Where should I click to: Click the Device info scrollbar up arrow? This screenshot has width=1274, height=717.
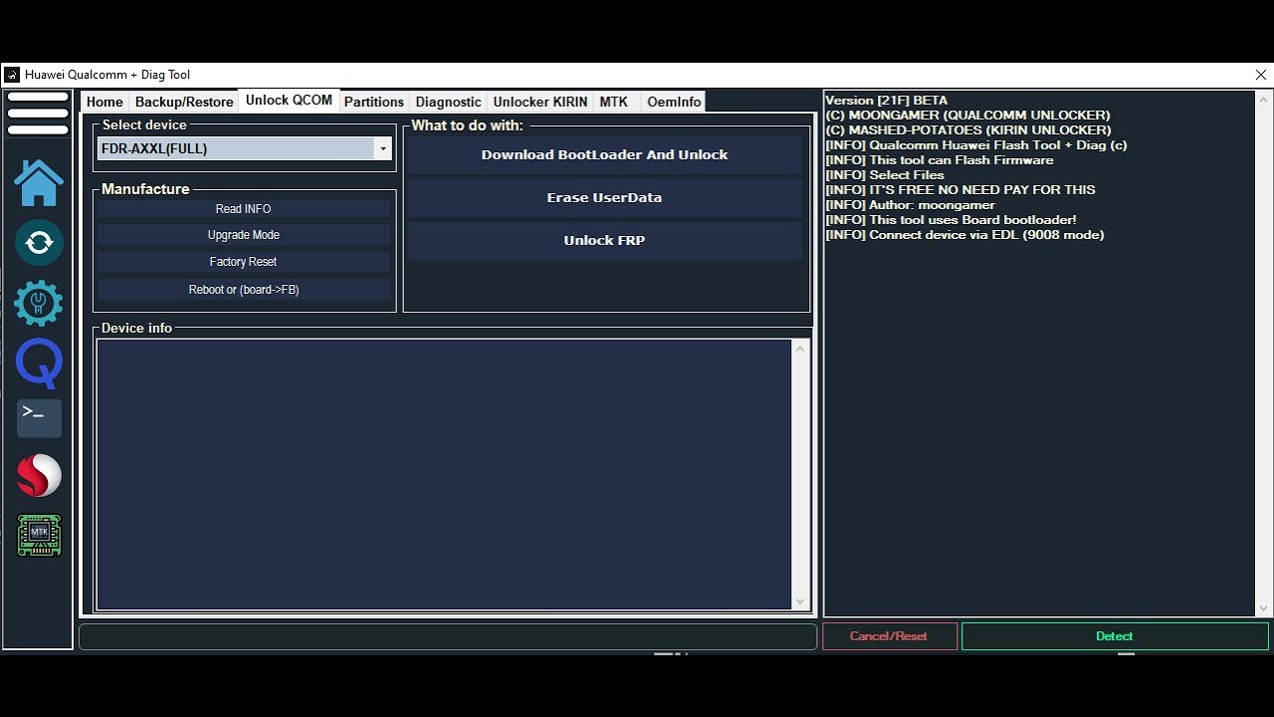(800, 348)
